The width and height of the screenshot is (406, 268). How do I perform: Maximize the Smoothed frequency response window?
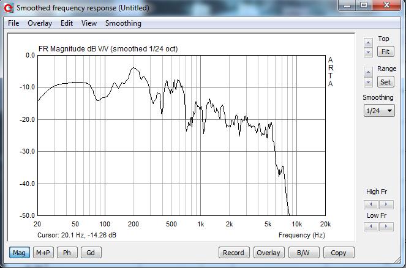point(364,5)
